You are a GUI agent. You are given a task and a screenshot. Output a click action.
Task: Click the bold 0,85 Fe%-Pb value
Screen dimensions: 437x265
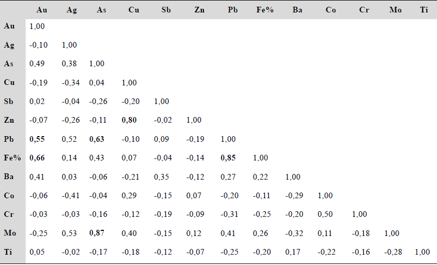tap(228, 158)
